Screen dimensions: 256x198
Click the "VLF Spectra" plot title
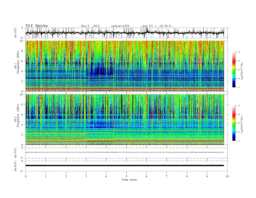point(37,26)
